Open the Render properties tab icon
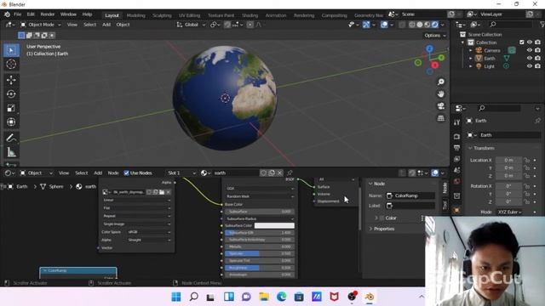The height and width of the screenshot is (306, 545). point(456,137)
